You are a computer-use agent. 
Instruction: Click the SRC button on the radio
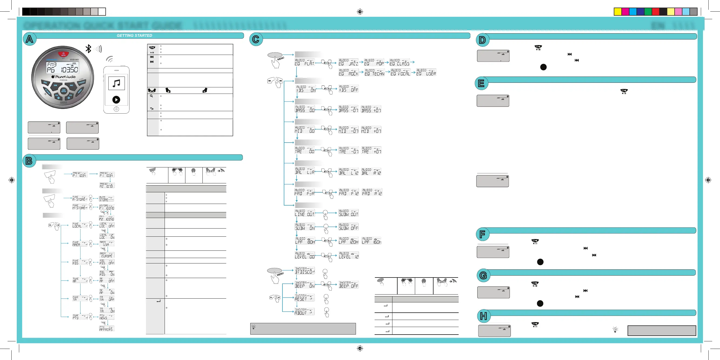tap(45, 83)
